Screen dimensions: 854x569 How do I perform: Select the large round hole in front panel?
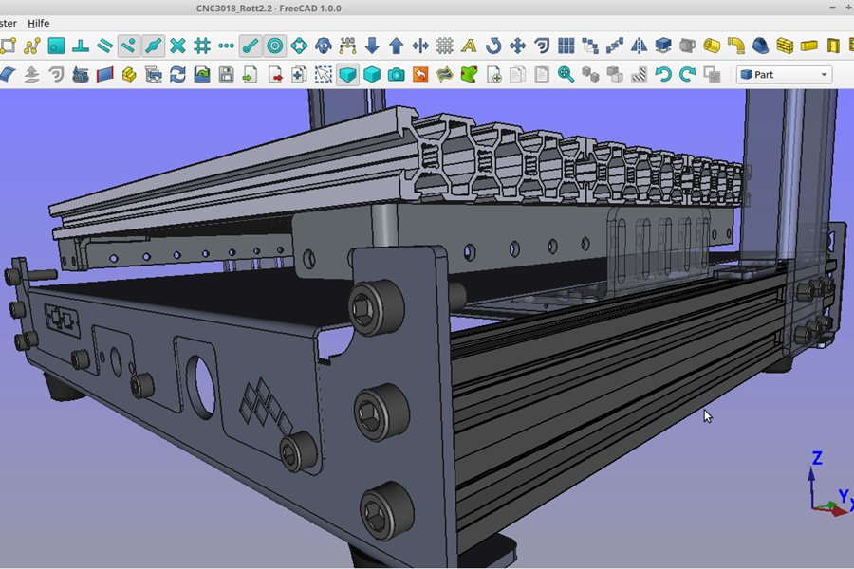(201, 386)
